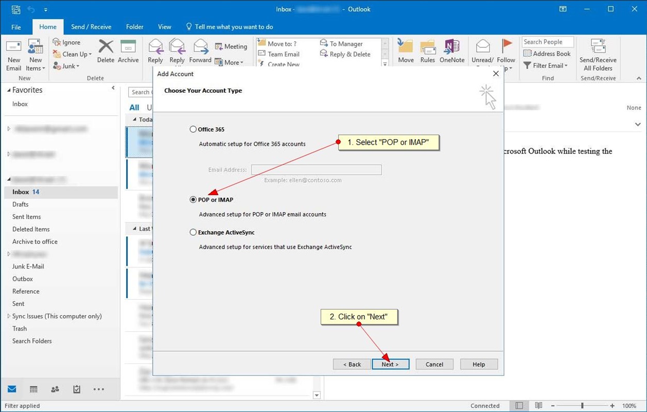The height and width of the screenshot is (412, 647).
Task: Click the zoom slider in status bar
Action: tap(582, 406)
